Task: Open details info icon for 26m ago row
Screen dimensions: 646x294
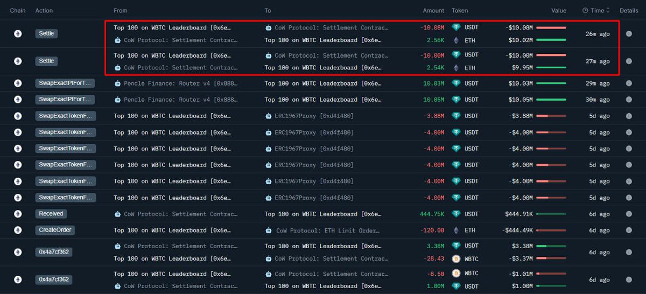Action: [629, 33]
